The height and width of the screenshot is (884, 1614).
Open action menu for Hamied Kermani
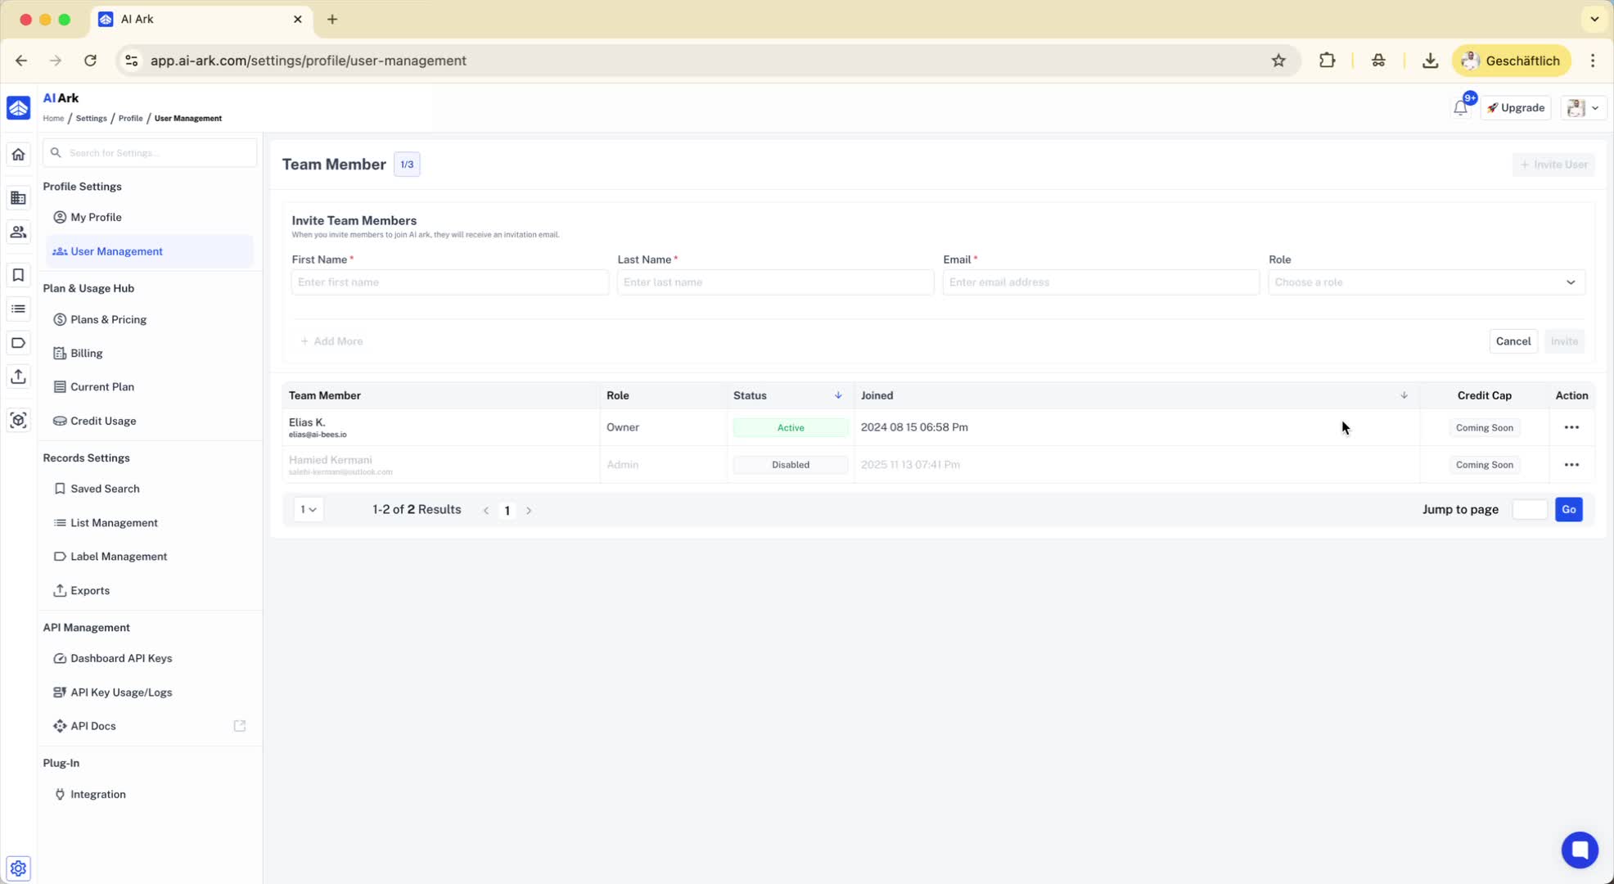point(1571,465)
